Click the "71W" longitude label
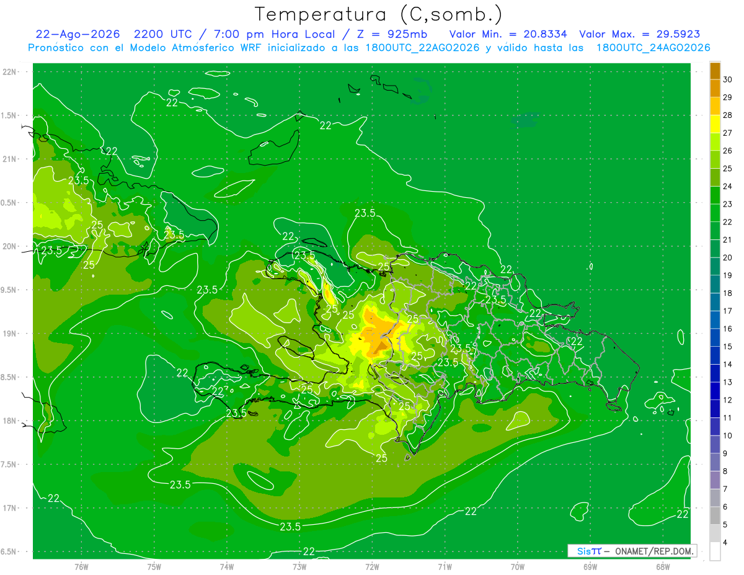This screenshot has width=744, height=575. point(445,567)
